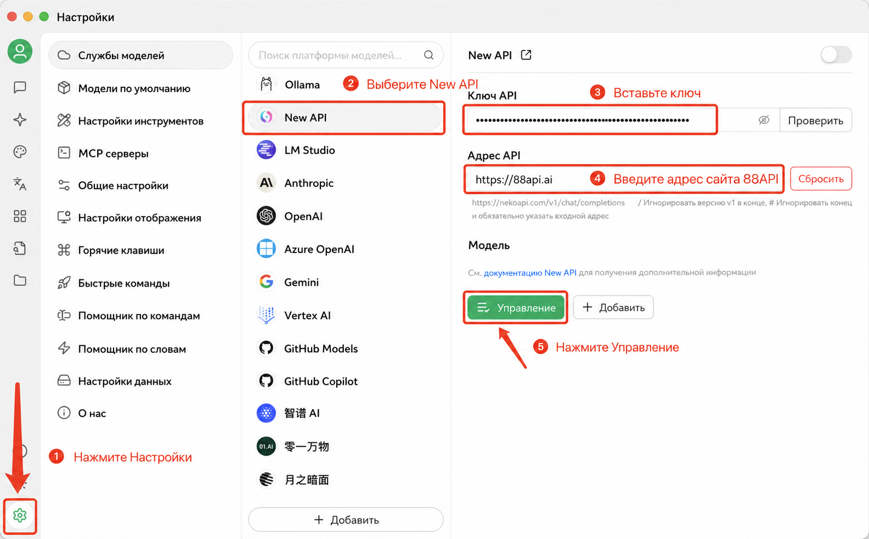Click the Проверить button
The width and height of the screenshot is (869, 539).
816,120
